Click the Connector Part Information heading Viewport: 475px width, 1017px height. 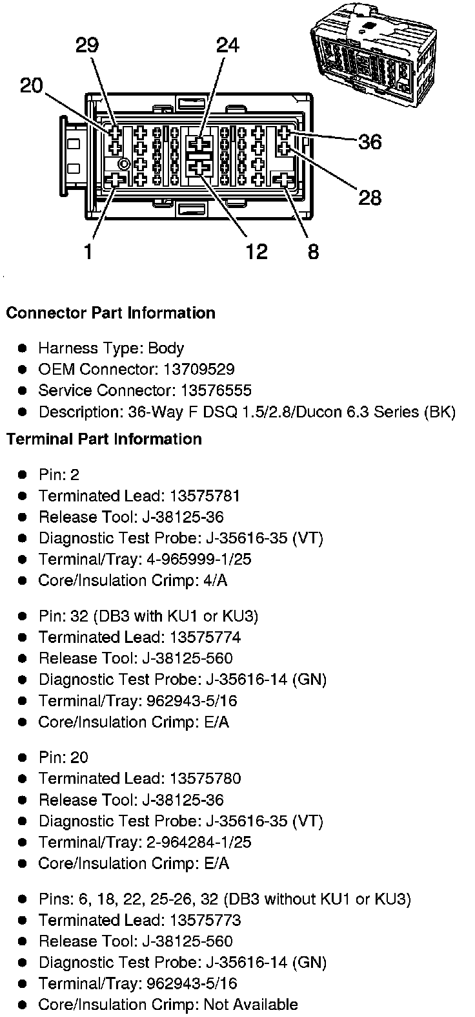point(110,313)
